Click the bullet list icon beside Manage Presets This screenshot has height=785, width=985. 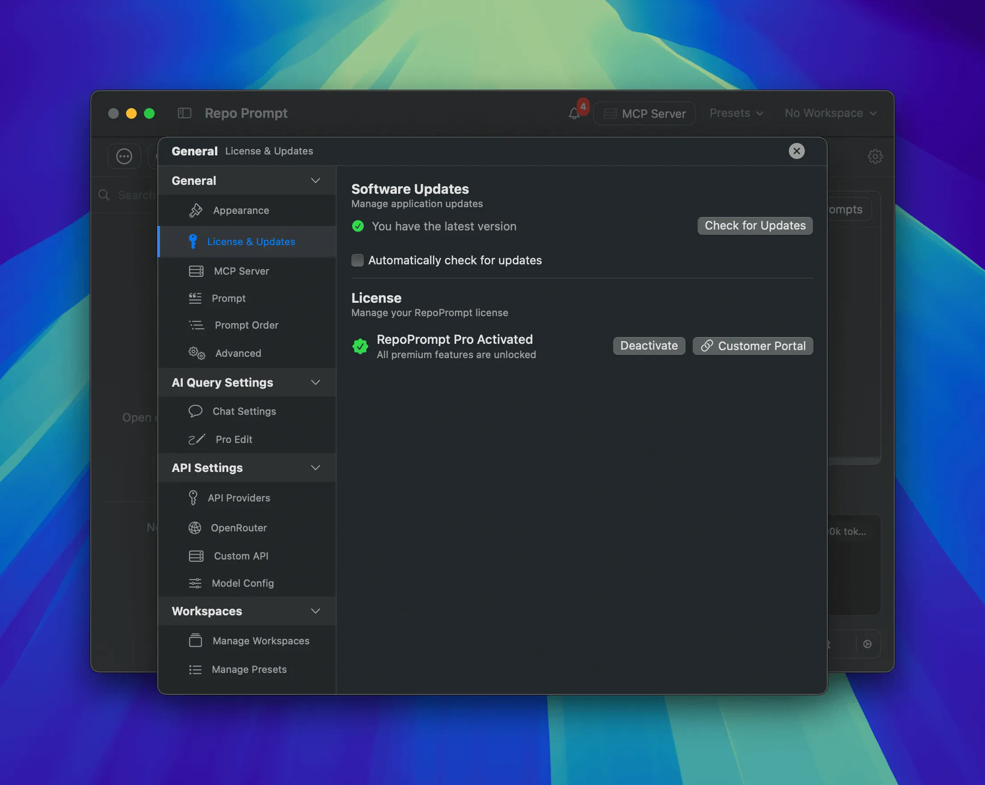(x=195, y=669)
